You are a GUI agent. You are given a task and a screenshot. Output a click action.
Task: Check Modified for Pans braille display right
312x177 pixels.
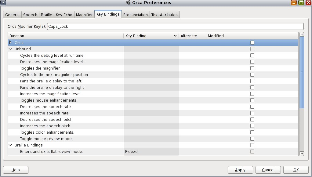coord(252,87)
